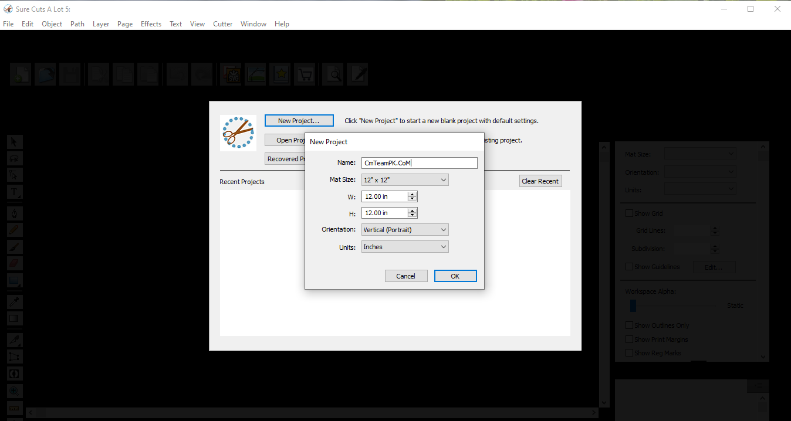Select the Brush tool
The height and width of the screenshot is (421, 791).
[x=15, y=247]
